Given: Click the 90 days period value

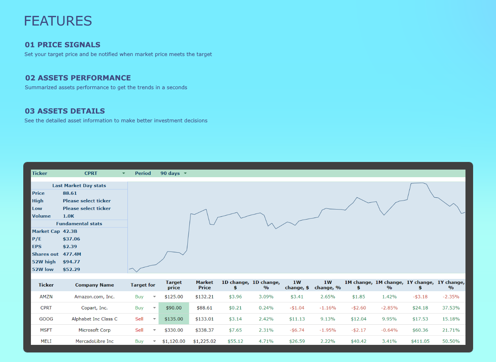Looking at the screenshot, I should 170,173.
